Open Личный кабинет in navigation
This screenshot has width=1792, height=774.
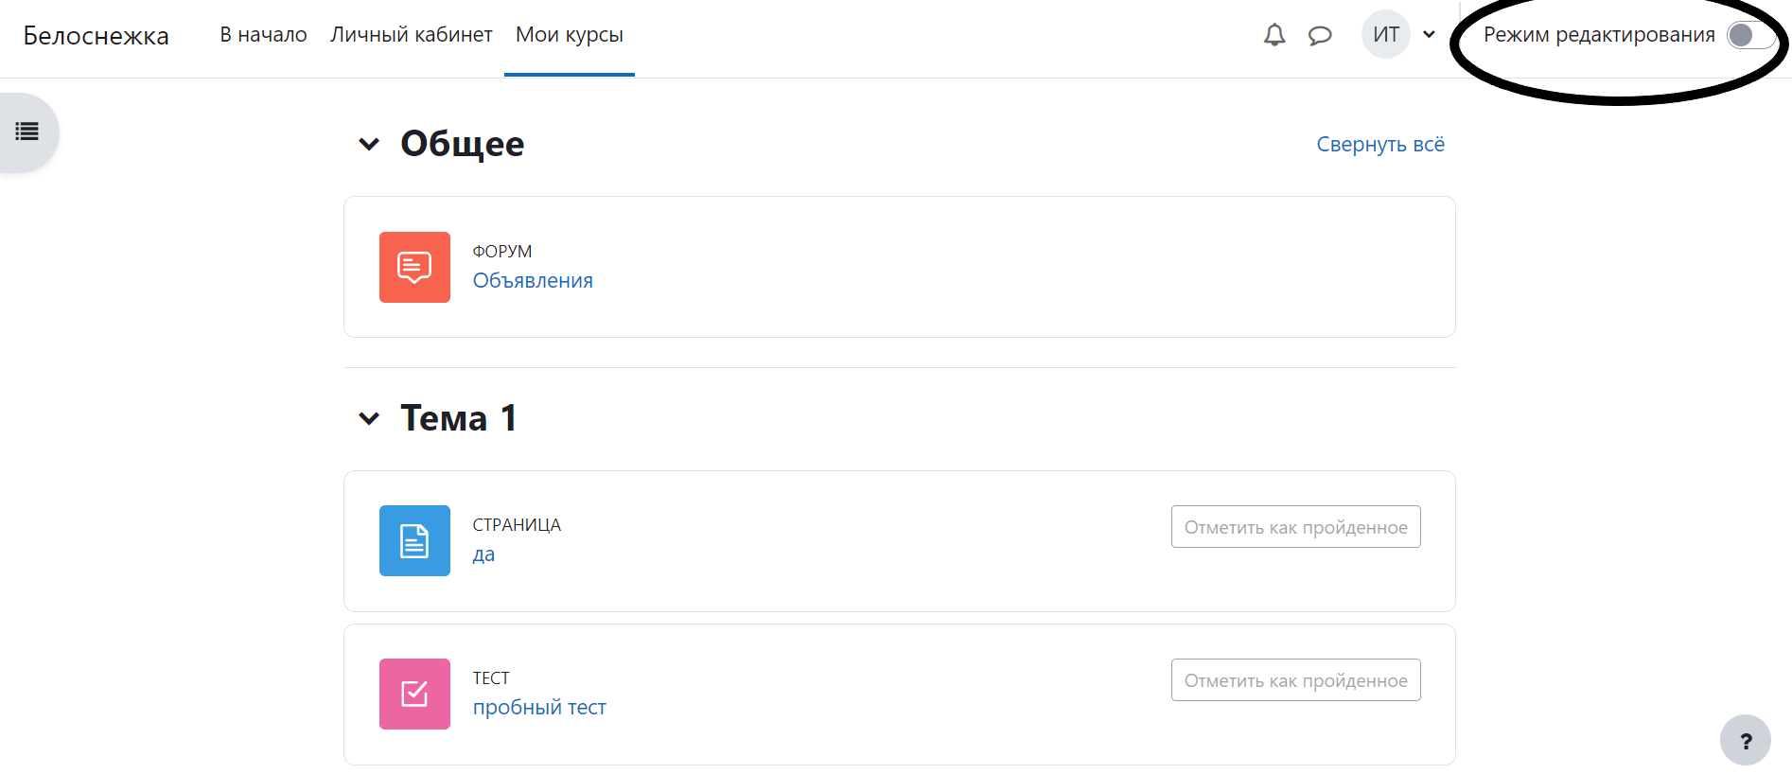(411, 35)
